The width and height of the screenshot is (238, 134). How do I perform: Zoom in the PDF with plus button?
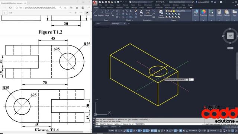(x=75, y=13)
